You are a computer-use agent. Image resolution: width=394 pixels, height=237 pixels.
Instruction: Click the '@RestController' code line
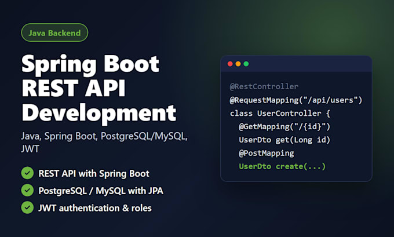264,86
